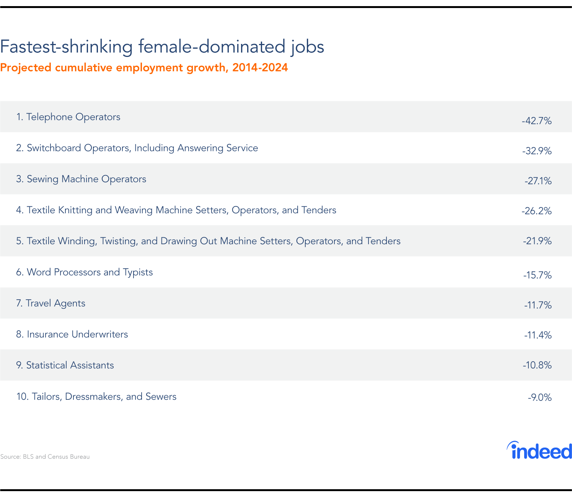
Task: Click the -32.9% value
Action: [537, 151]
